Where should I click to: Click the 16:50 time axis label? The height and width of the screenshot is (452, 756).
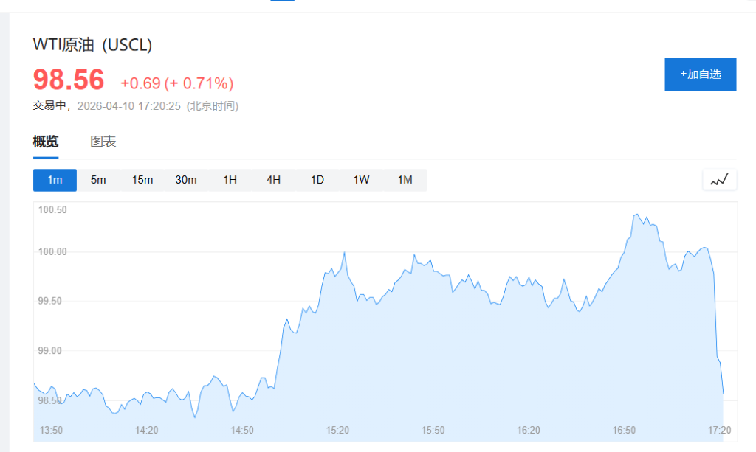click(x=624, y=430)
